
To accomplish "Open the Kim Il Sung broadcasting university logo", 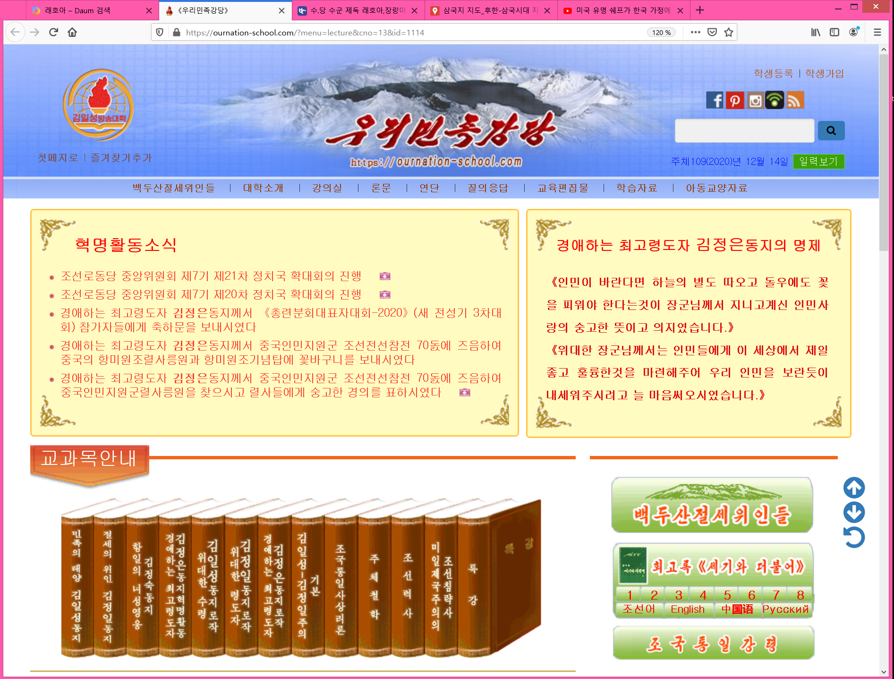I will pyautogui.click(x=99, y=105).
